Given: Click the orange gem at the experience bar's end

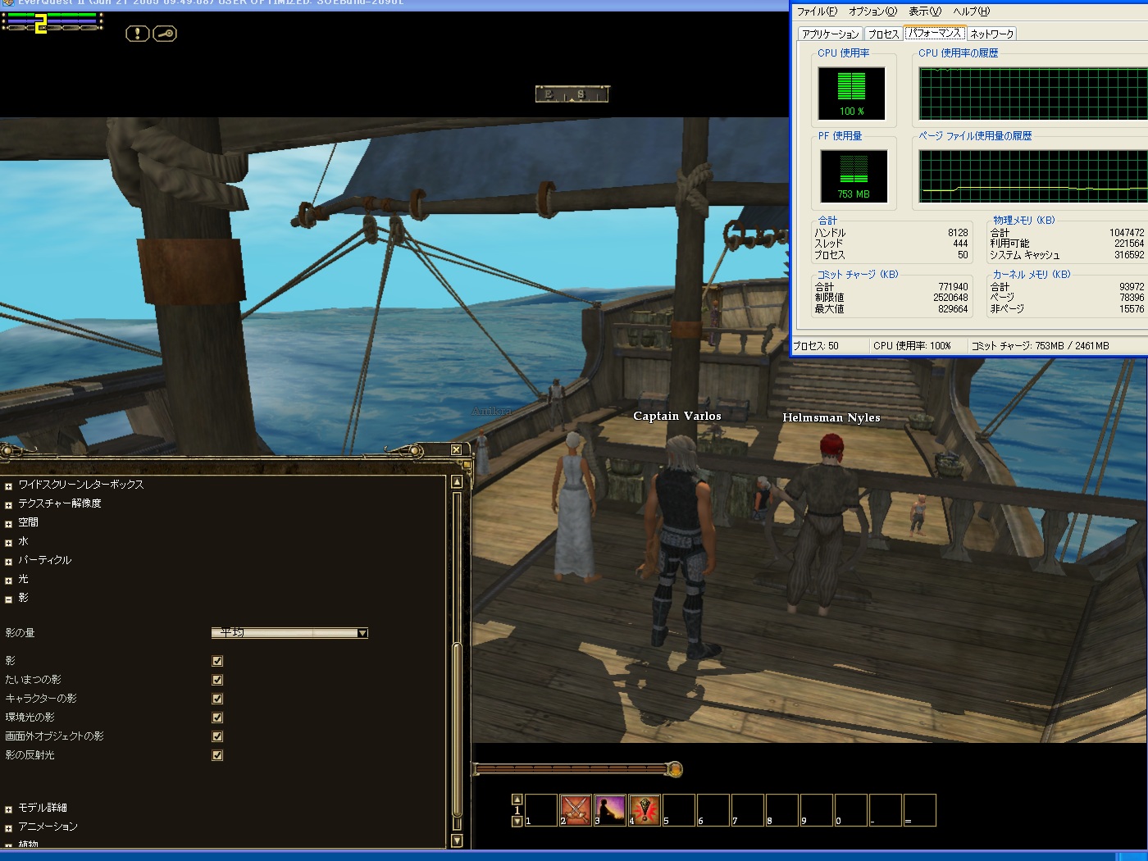Looking at the screenshot, I should click(x=674, y=769).
